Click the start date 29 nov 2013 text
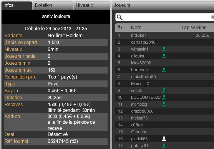 [56, 29]
